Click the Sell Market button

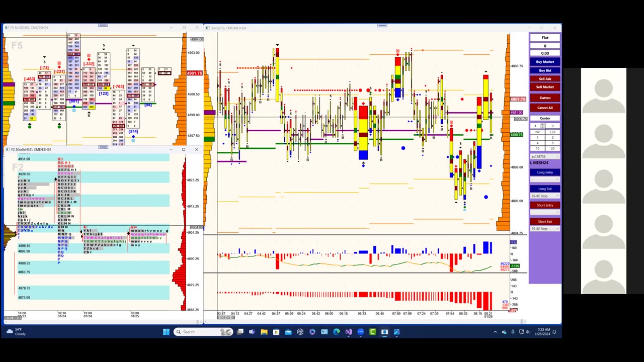[545, 87]
